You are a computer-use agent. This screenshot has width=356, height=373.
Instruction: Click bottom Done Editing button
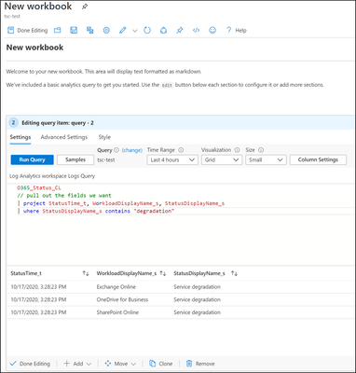[x=30, y=364]
